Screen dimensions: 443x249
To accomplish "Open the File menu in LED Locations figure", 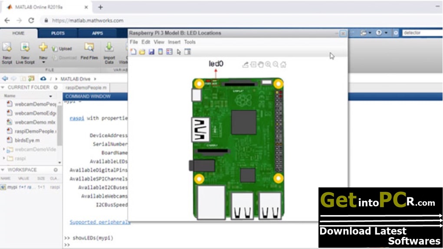I will 134,42.
